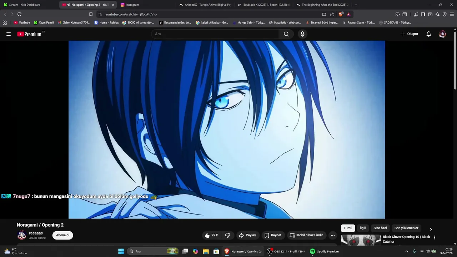The width and height of the screenshot is (457, 257).
Task: Open the reeaaas channel avatar
Action: pyautogui.click(x=22, y=235)
